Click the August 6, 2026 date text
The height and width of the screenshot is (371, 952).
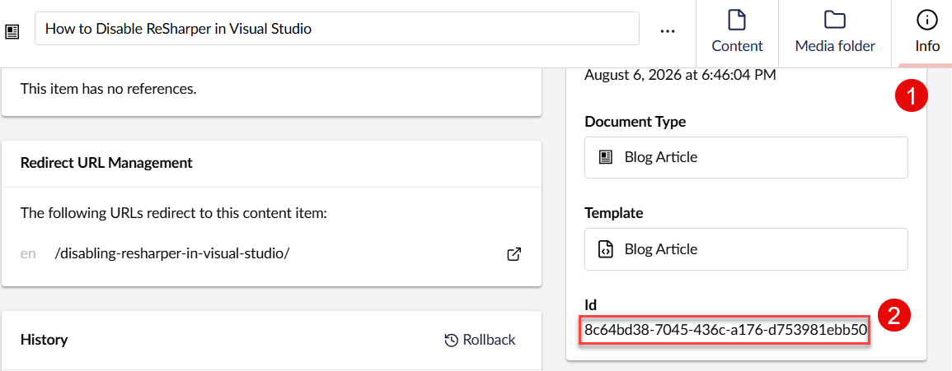[x=680, y=76]
